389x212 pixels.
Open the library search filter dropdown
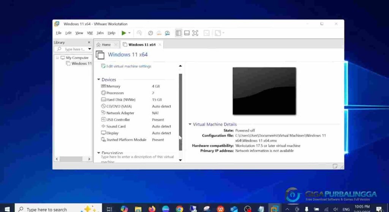click(x=90, y=49)
